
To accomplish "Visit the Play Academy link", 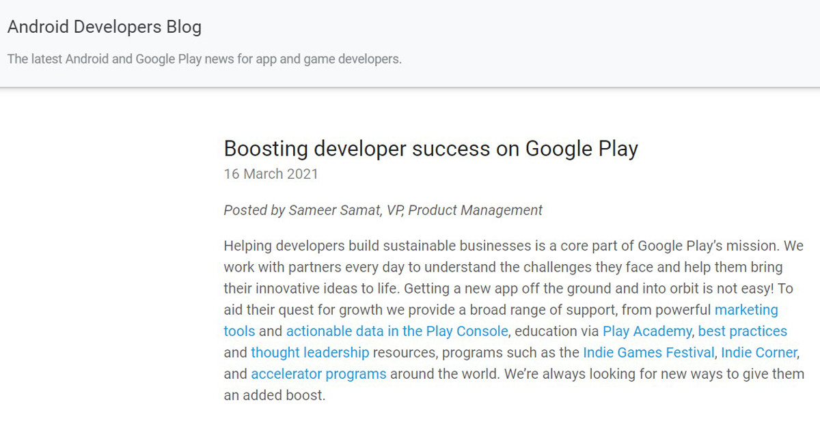I will pyautogui.click(x=647, y=332).
